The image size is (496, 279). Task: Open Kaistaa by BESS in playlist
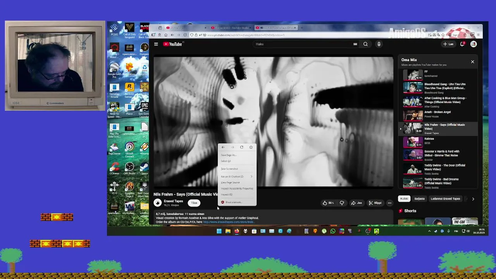coord(438,142)
